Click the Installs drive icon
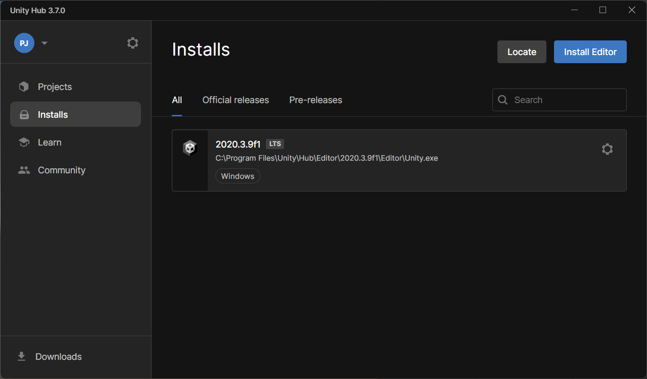The image size is (647, 379). coord(24,115)
